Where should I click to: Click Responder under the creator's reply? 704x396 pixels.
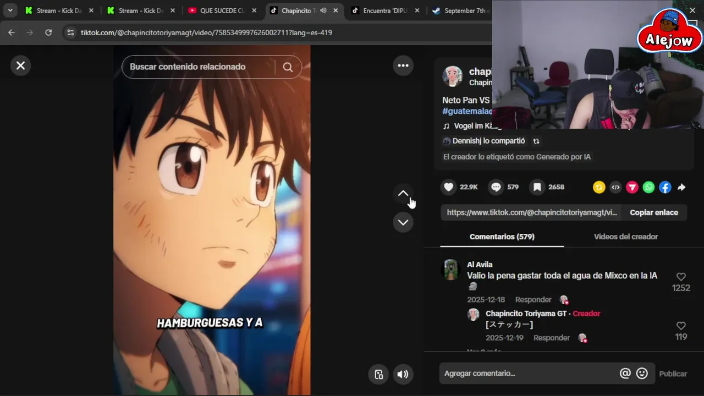(552, 338)
